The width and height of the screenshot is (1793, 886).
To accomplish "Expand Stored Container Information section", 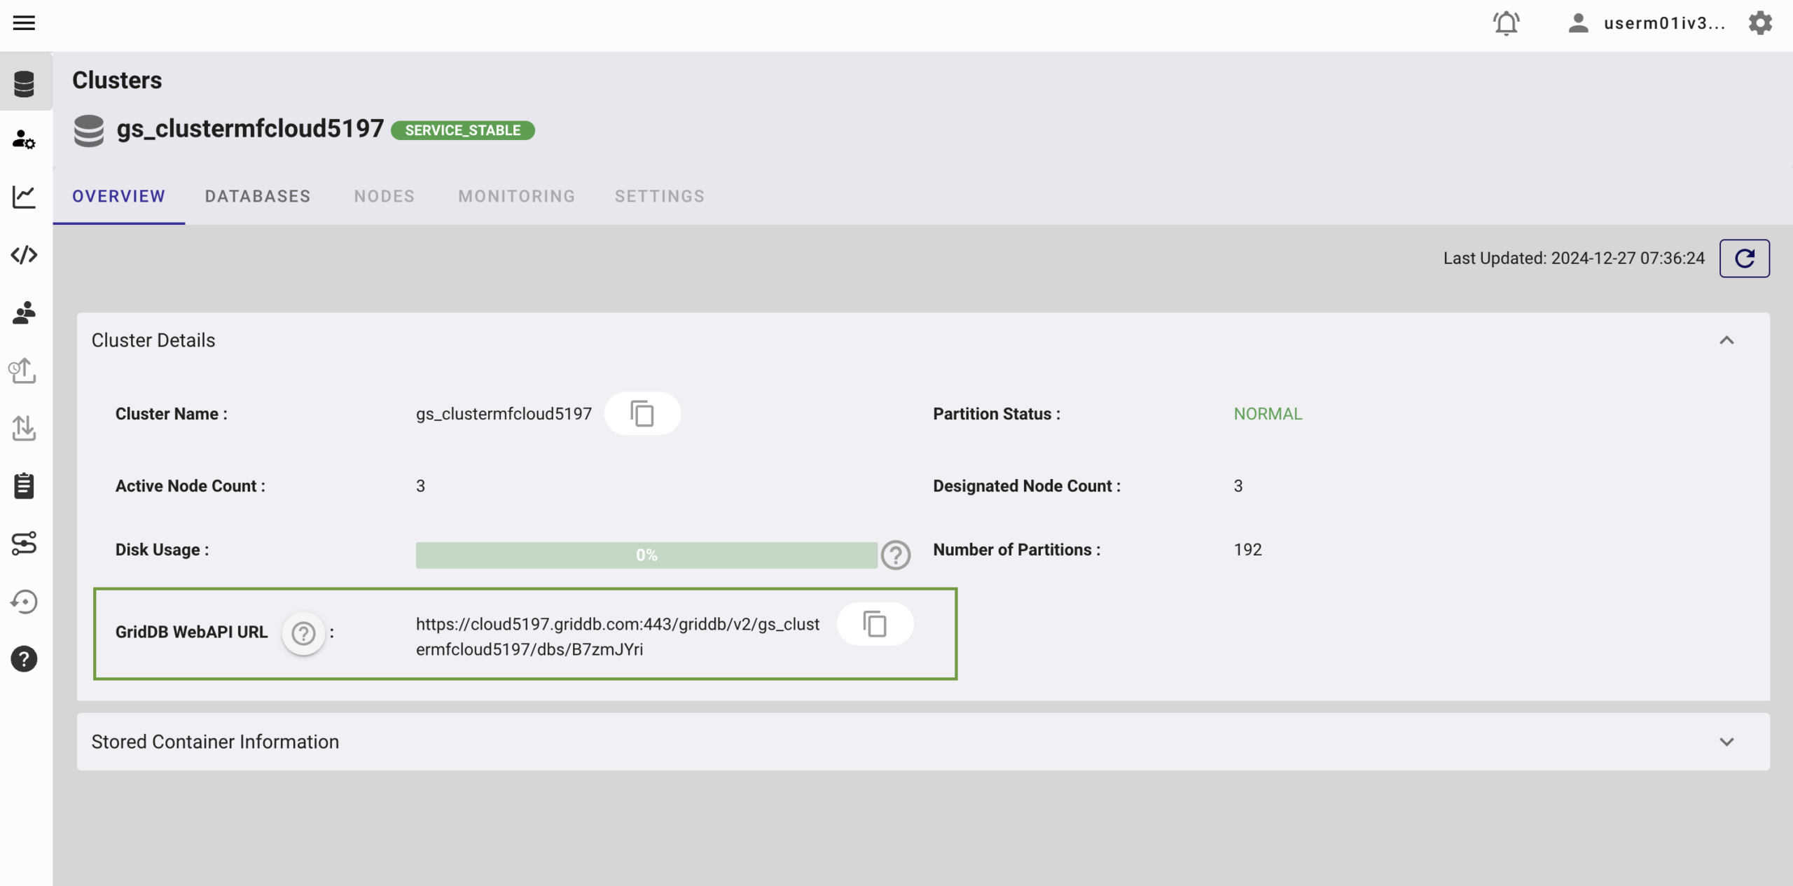I will click(1726, 742).
